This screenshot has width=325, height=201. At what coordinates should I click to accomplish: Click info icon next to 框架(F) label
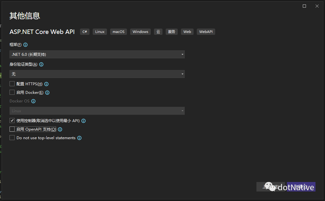(25, 45)
